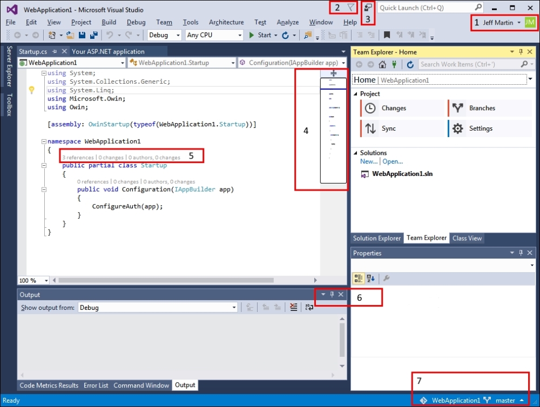Viewport: 540px width, 407px height.
Task: Toggle Alphabetical sort in Properties panel
Action: tap(370, 279)
